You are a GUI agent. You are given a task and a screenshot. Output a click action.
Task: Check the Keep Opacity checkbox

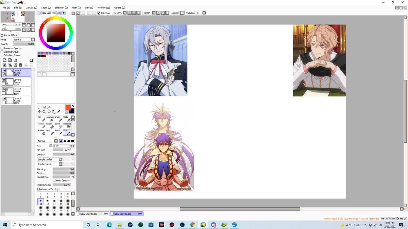point(54,180)
